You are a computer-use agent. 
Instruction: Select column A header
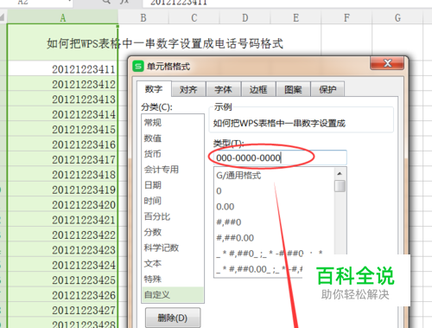(x=63, y=18)
